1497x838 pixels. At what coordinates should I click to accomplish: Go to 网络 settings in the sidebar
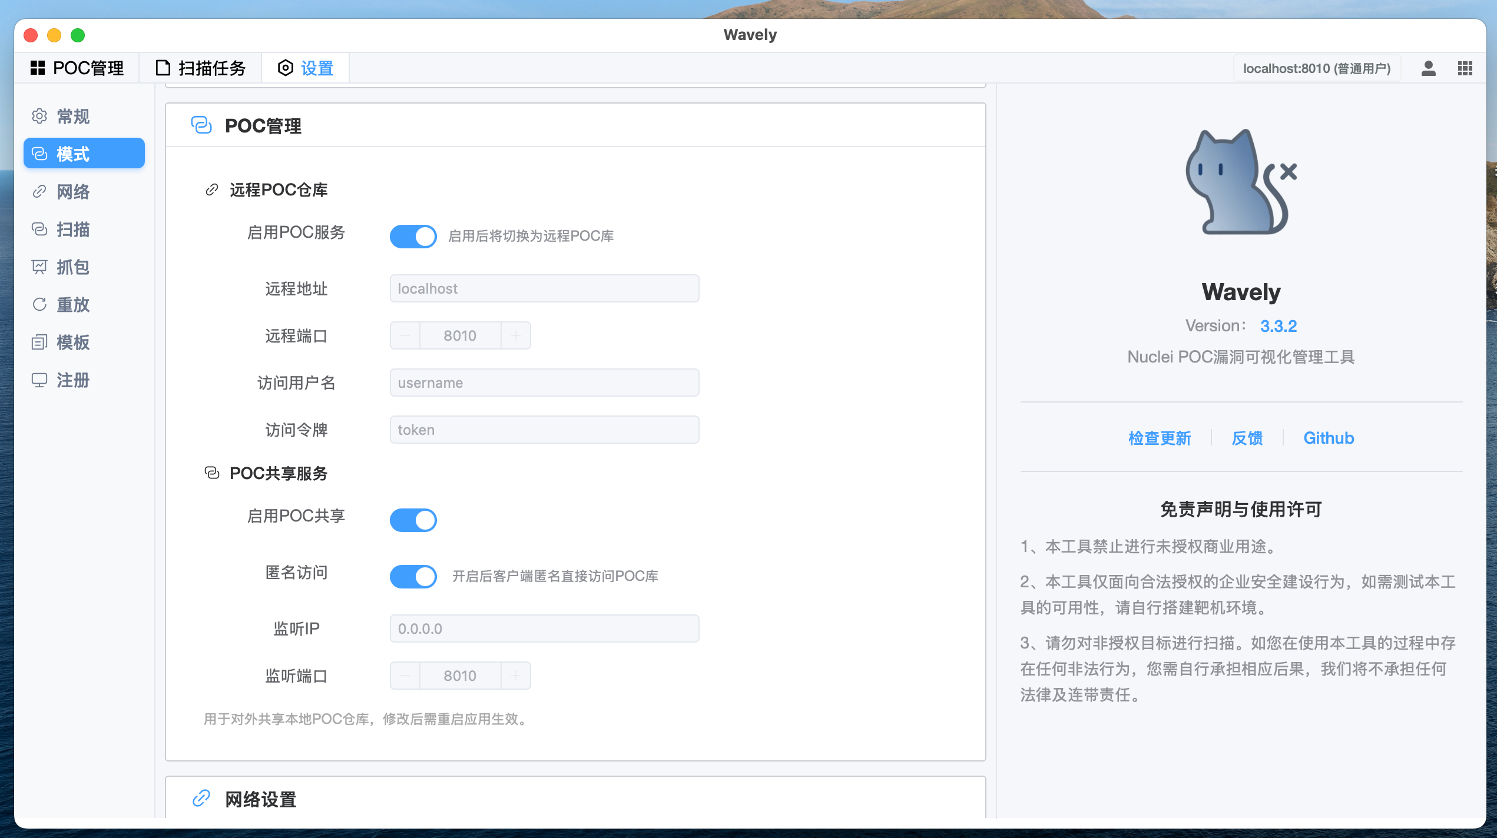point(84,191)
